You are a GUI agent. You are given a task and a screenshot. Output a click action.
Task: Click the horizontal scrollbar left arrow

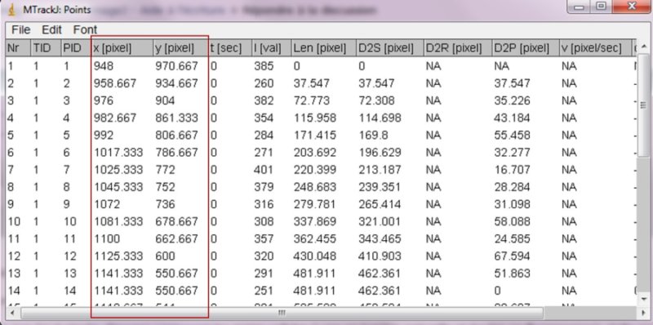(x=11, y=313)
